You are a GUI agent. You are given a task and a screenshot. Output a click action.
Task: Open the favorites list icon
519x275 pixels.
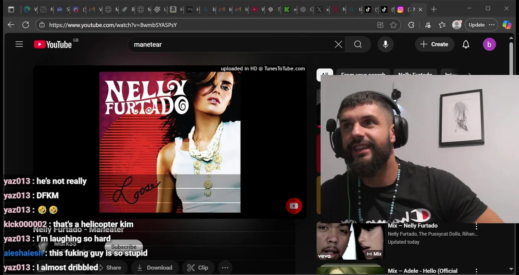coord(442,25)
